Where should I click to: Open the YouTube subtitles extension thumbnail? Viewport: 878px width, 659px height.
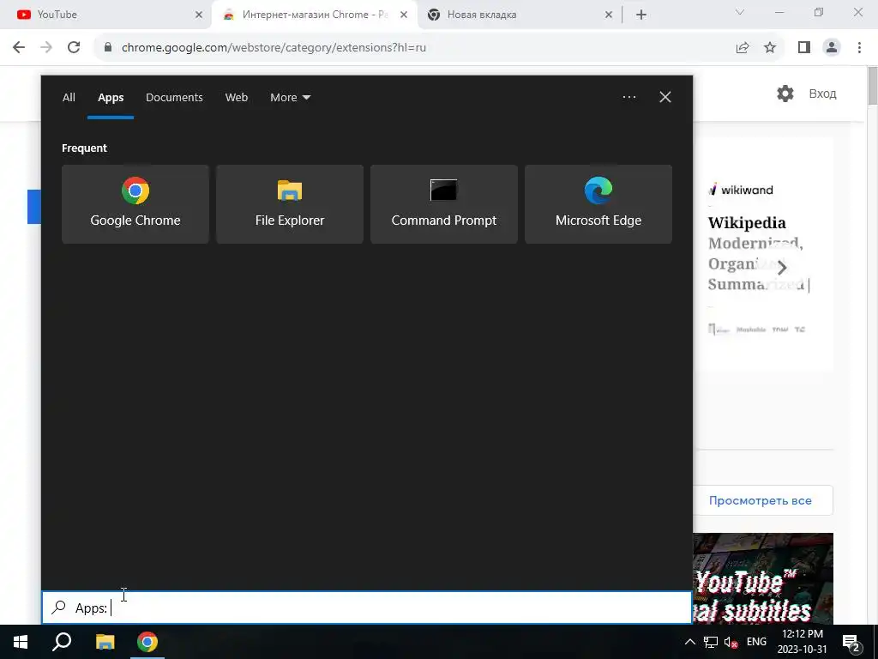coord(763,578)
